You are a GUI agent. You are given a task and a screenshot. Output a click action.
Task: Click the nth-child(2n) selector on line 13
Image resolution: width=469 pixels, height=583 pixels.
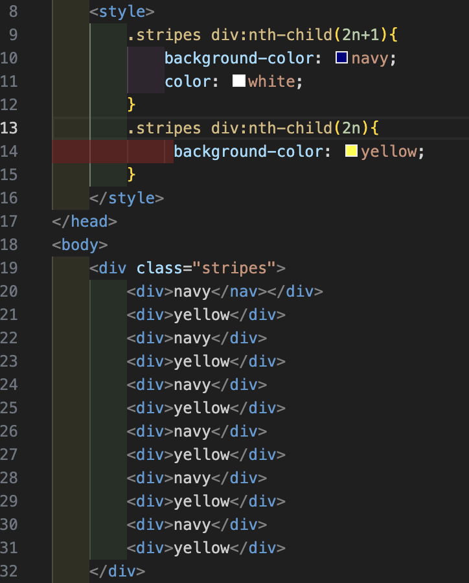(x=309, y=128)
